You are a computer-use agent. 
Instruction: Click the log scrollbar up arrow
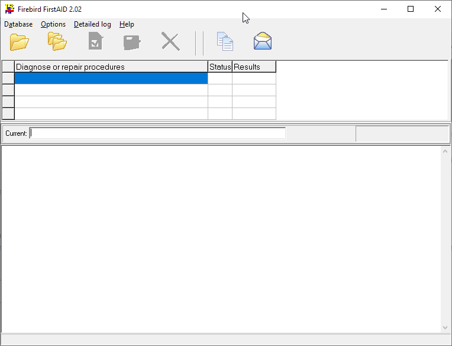pyautogui.click(x=445, y=151)
